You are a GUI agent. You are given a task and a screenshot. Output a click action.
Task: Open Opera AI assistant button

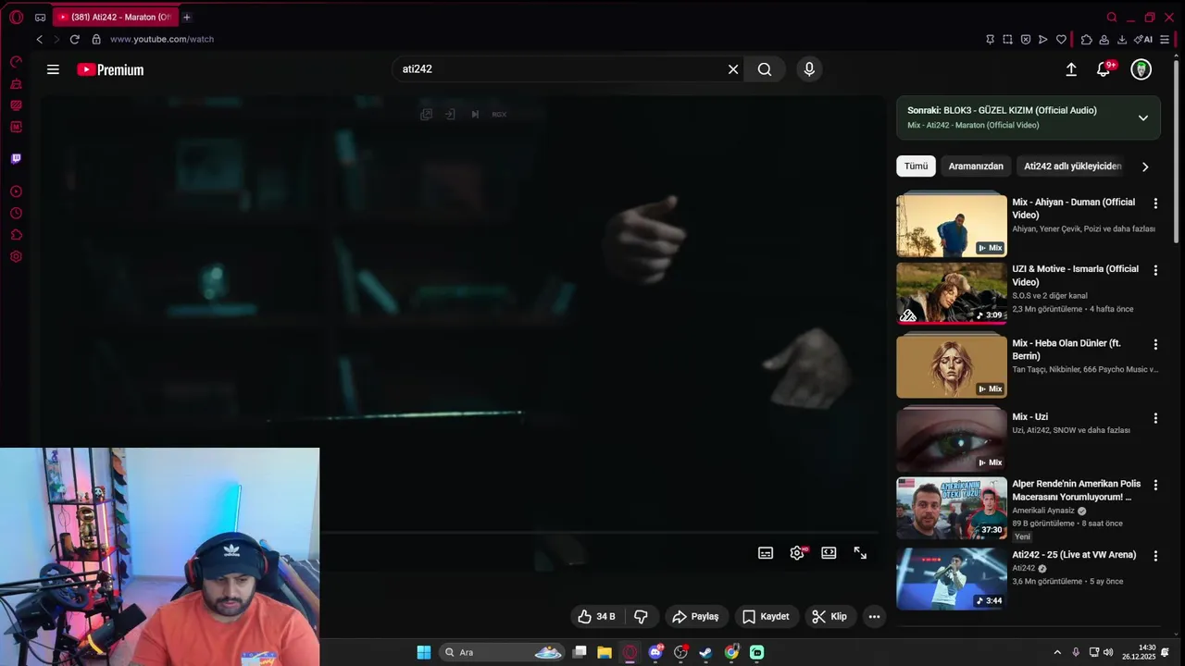pyautogui.click(x=1143, y=40)
